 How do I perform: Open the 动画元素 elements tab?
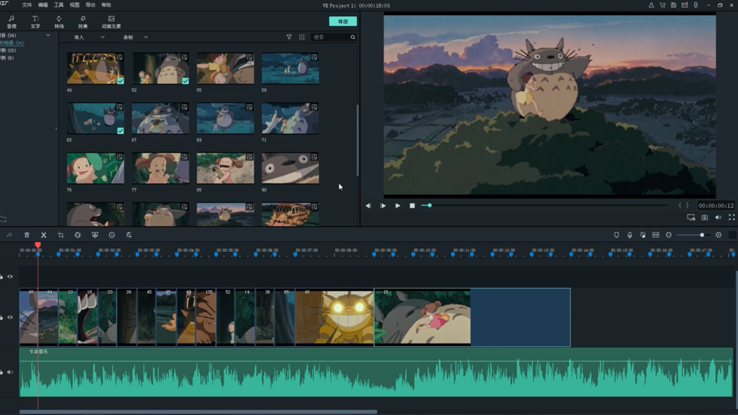pyautogui.click(x=111, y=22)
